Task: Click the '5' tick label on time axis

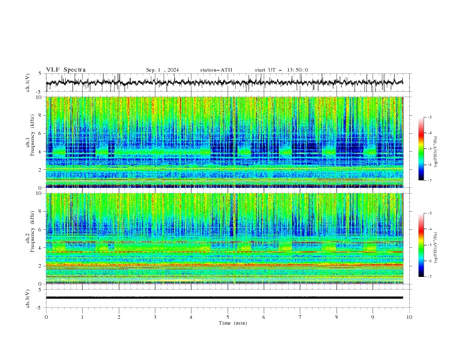Action: coord(228,317)
